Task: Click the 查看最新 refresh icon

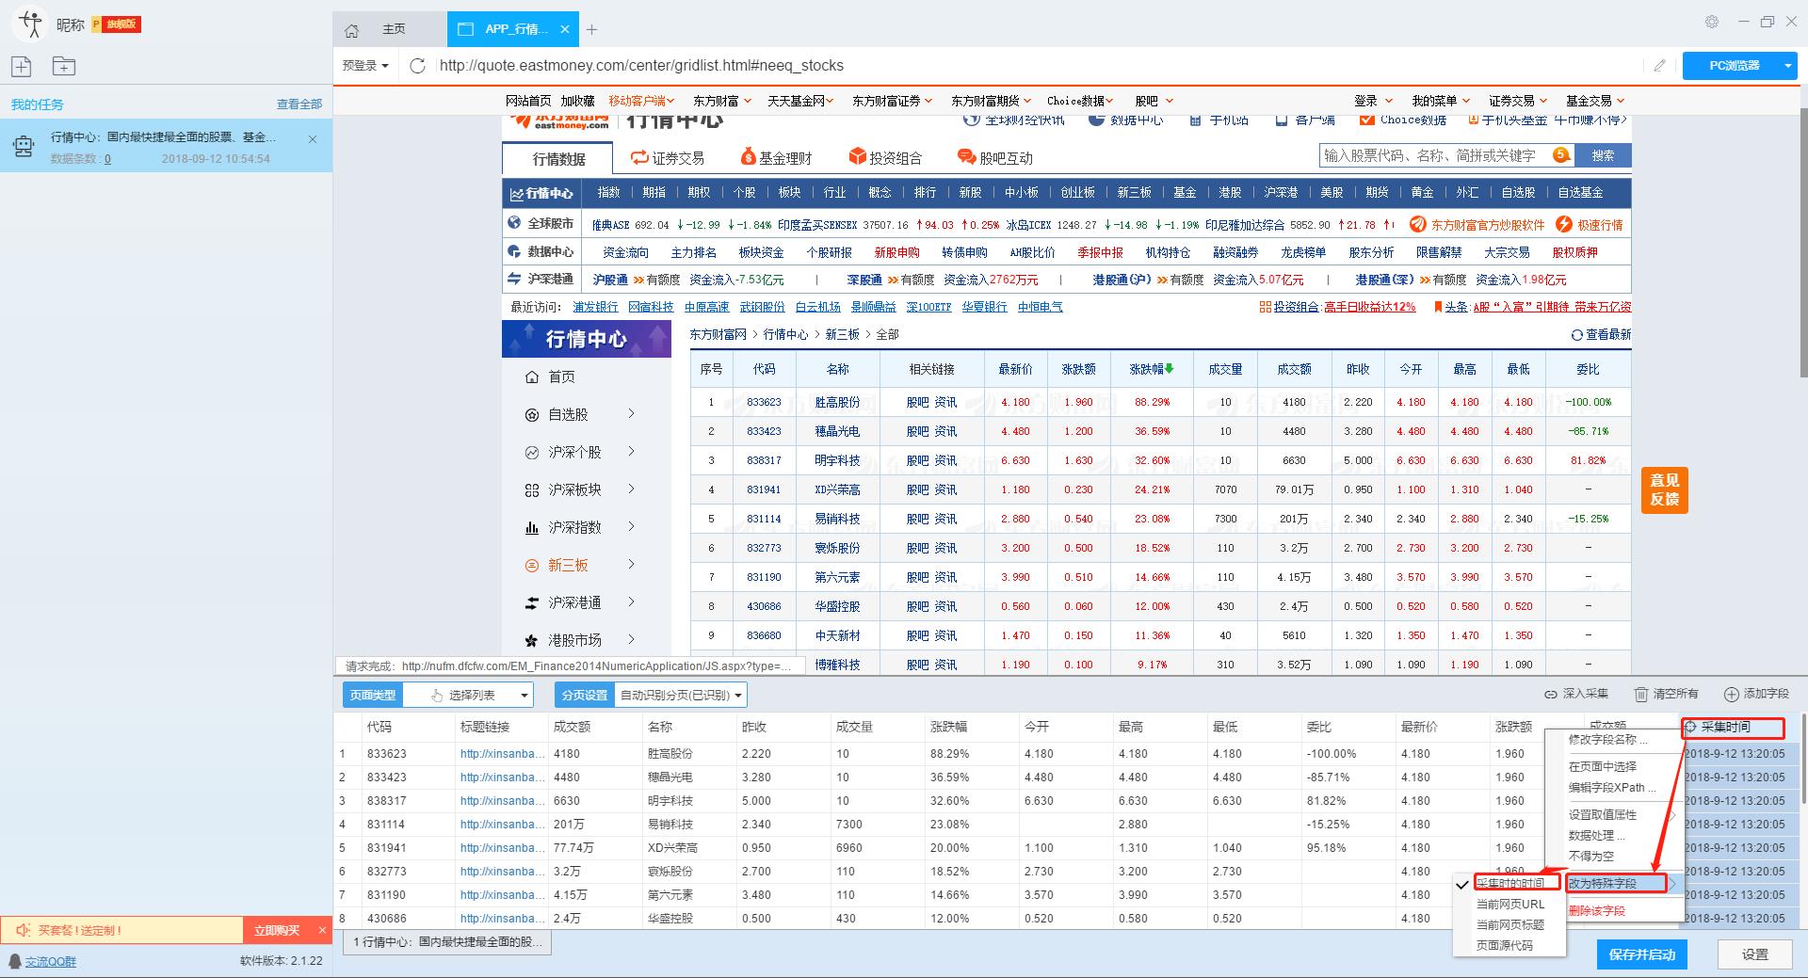Action: (1576, 334)
